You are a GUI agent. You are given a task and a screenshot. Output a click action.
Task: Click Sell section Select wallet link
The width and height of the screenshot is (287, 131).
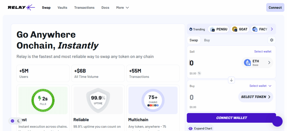(263, 52)
